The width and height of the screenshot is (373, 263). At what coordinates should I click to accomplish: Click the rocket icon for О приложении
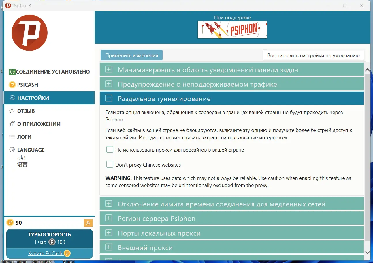pos(12,124)
